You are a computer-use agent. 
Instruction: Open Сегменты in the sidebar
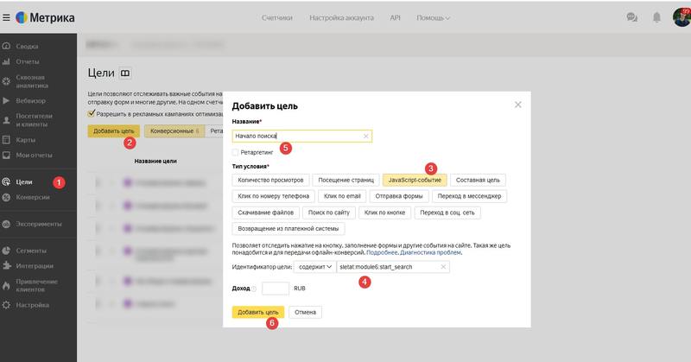[31, 251]
